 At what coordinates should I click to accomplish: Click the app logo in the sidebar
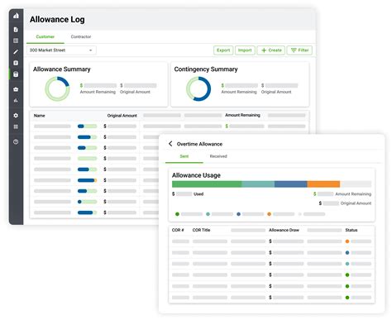16,16
